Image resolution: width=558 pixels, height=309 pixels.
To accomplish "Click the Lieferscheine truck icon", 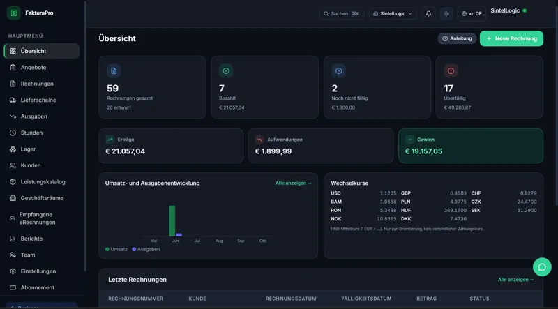I will [x=13, y=100].
